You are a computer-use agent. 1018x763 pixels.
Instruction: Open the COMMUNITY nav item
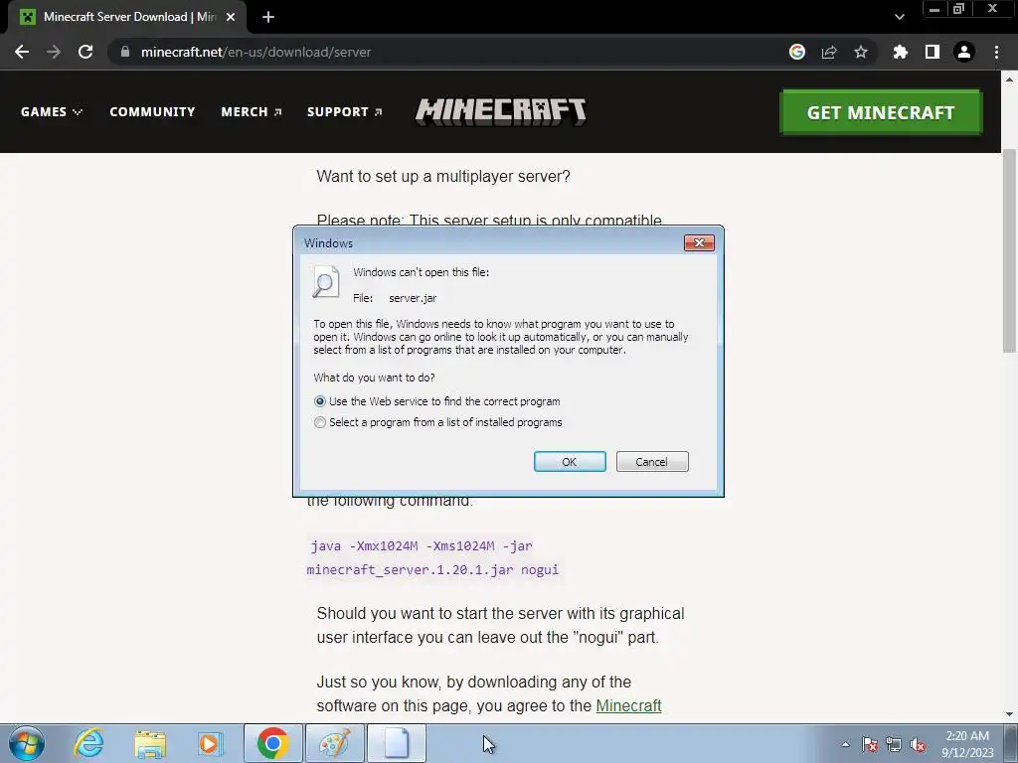152,111
